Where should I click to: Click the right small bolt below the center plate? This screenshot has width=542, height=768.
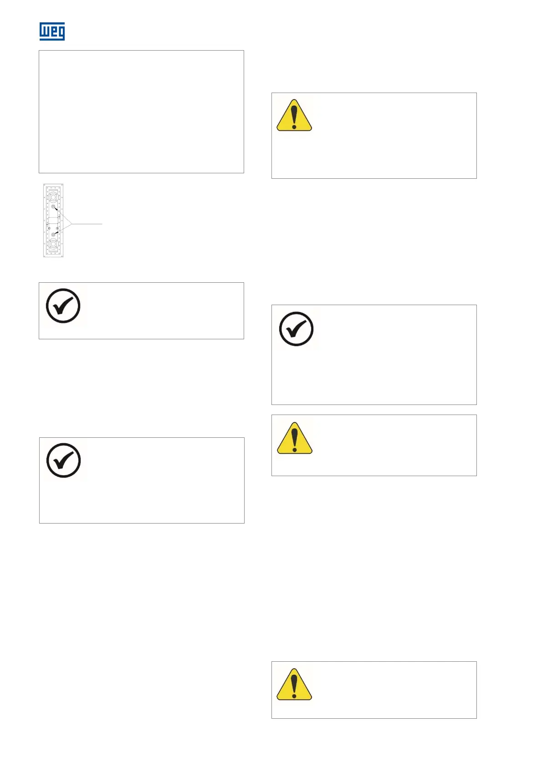(57, 228)
